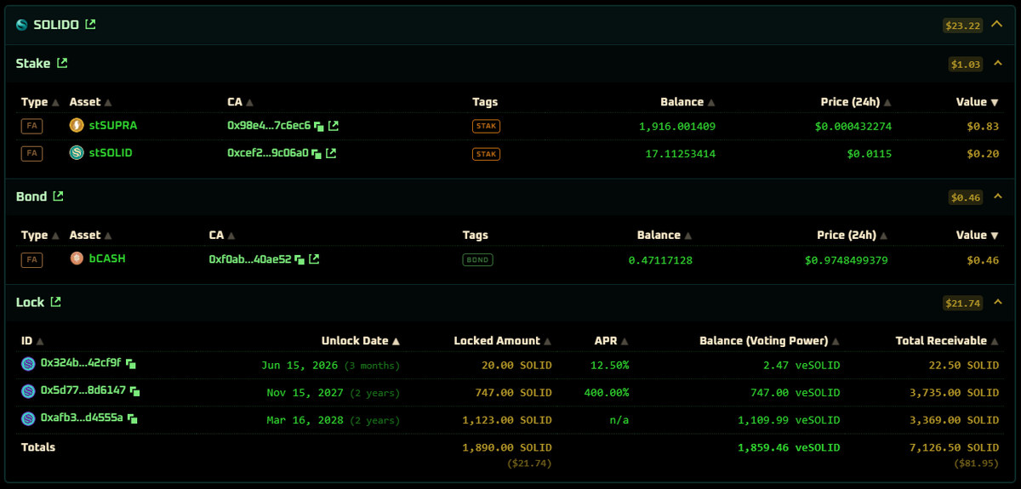Image resolution: width=1021 pixels, height=489 pixels.
Task: Copy stSUPRA contract address 0x98e4...7c6ec6
Action: 319,126
